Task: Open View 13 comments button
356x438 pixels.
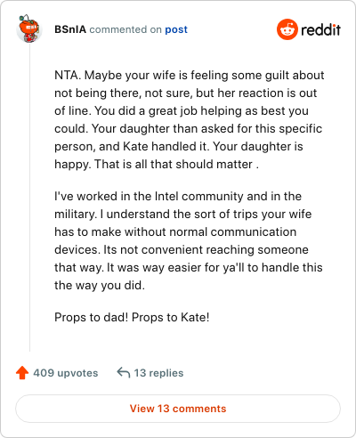Action: pos(178,409)
